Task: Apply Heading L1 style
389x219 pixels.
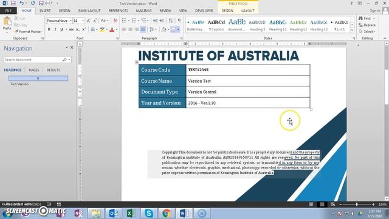Action: tap(278, 25)
